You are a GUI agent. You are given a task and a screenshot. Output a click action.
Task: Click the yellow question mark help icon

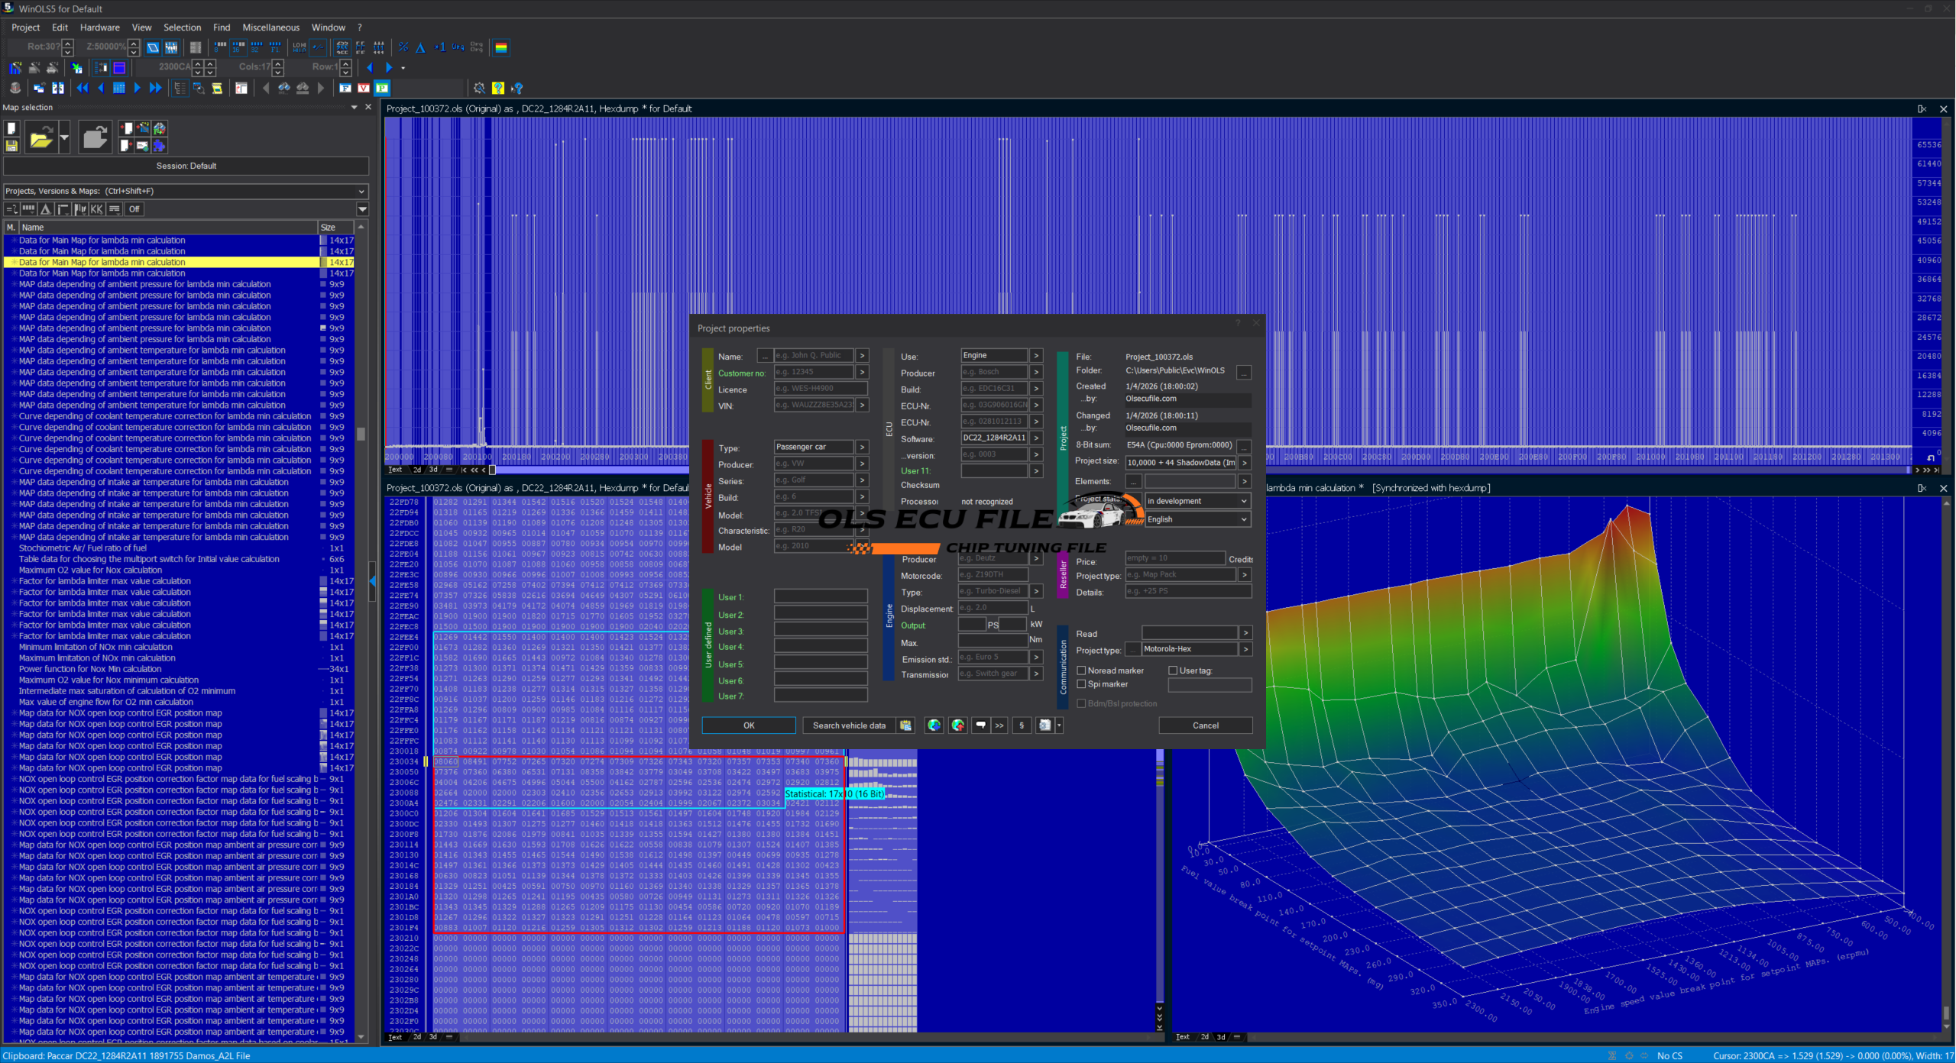(497, 88)
